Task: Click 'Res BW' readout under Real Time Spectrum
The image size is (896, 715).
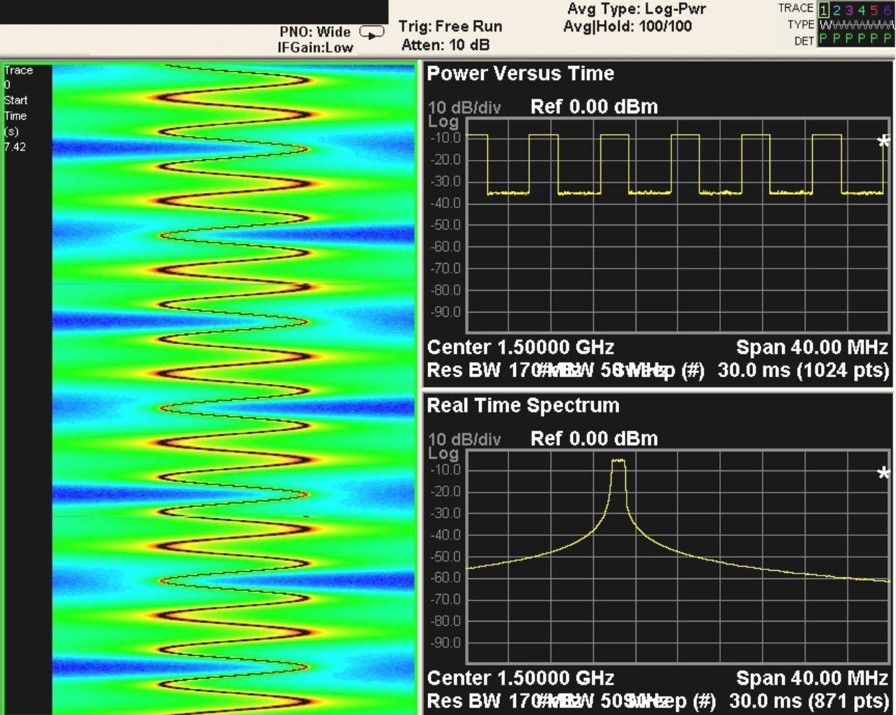Action: click(504, 701)
